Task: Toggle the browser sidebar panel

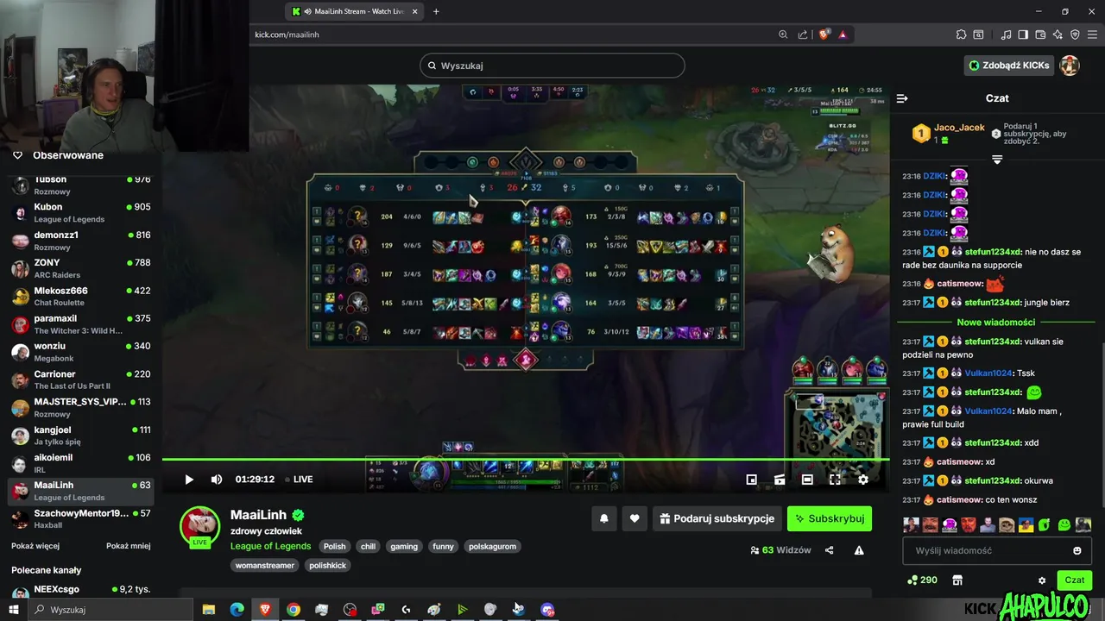Action: click(x=1023, y=34)
